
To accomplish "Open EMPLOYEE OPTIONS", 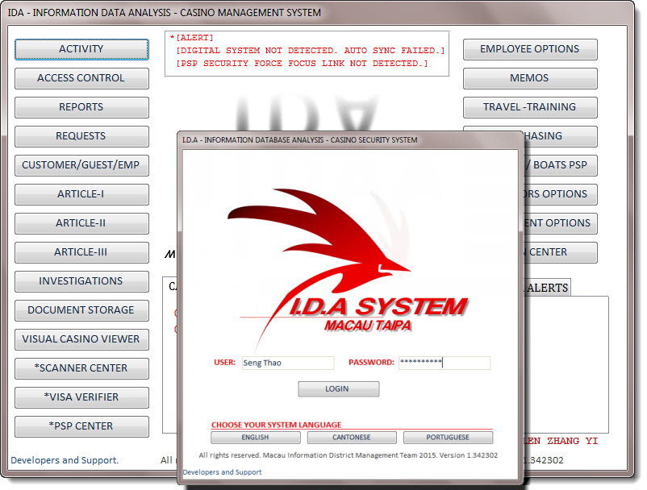I will coord(530,49).
